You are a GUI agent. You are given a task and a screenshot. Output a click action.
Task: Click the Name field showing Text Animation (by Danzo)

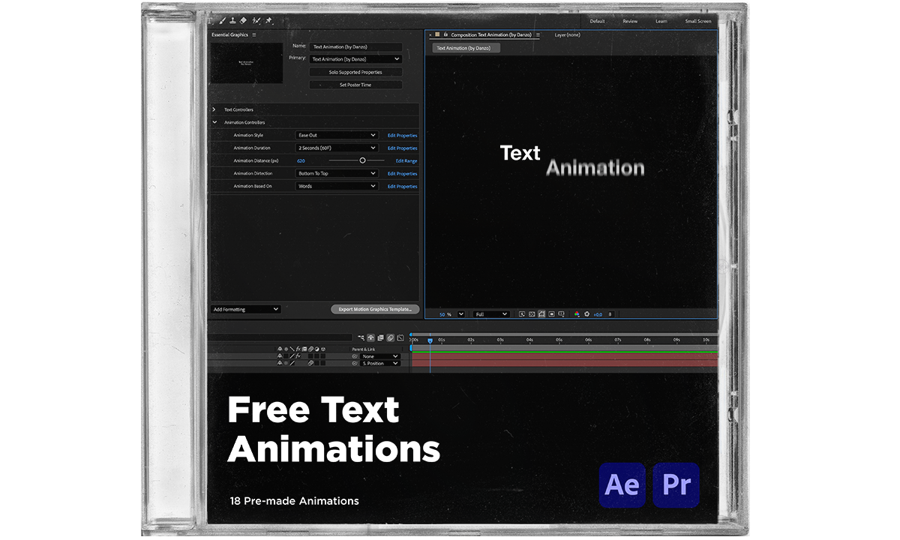coord(355,46)
